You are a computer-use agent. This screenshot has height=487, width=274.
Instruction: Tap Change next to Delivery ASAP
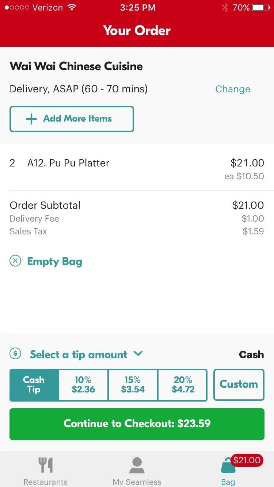coord(233,89)
